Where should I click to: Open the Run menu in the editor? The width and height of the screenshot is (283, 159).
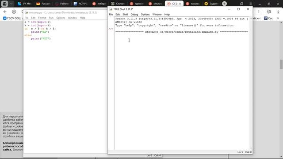tap(51, 18)
